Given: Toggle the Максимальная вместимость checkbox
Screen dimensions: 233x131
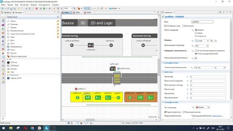Looking at the screenshot, I should pyautogui.click(x=196, y=58).
